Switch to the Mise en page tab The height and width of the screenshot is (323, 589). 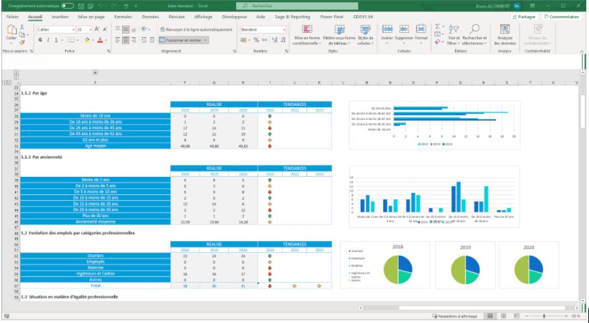(91, 17)
